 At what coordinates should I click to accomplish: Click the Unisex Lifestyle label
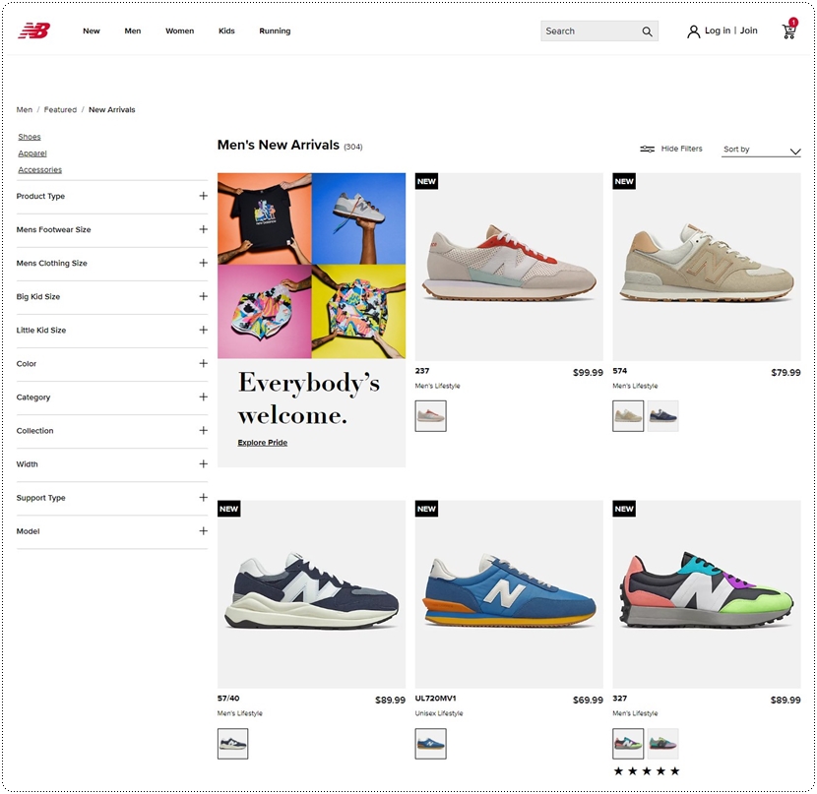pyautogui.click(x=439, y=713)
